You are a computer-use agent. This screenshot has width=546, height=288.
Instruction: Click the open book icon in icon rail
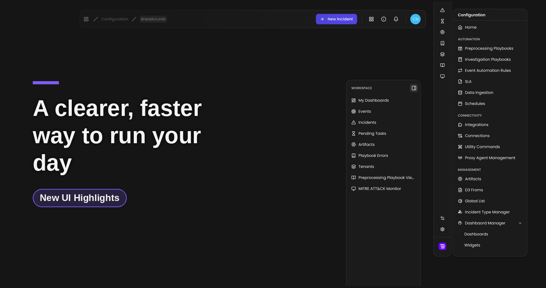pos(442,65)
